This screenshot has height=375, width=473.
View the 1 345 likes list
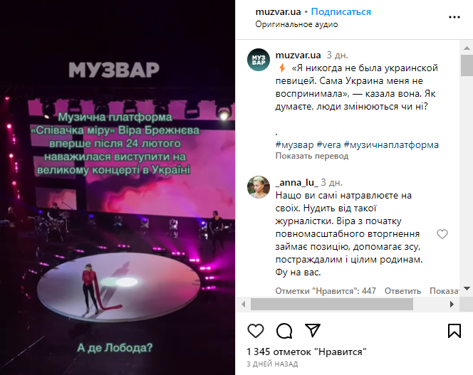point(306,352)
